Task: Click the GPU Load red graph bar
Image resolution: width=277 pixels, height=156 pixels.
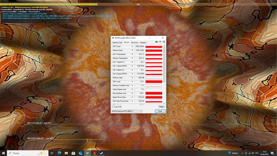Action: tap(154, 82)
